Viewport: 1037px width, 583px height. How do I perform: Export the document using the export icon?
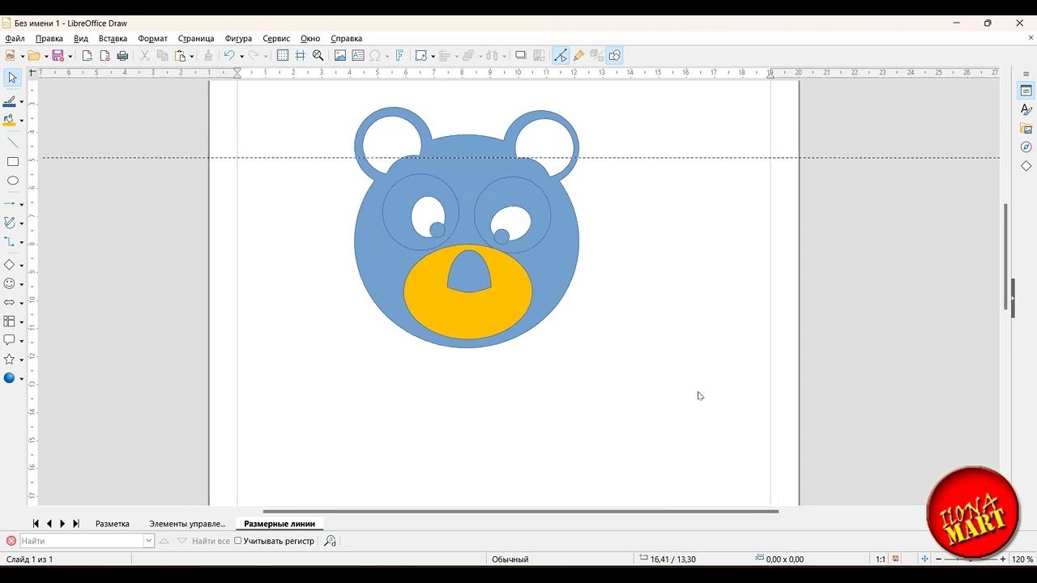[x=87, y=56]
